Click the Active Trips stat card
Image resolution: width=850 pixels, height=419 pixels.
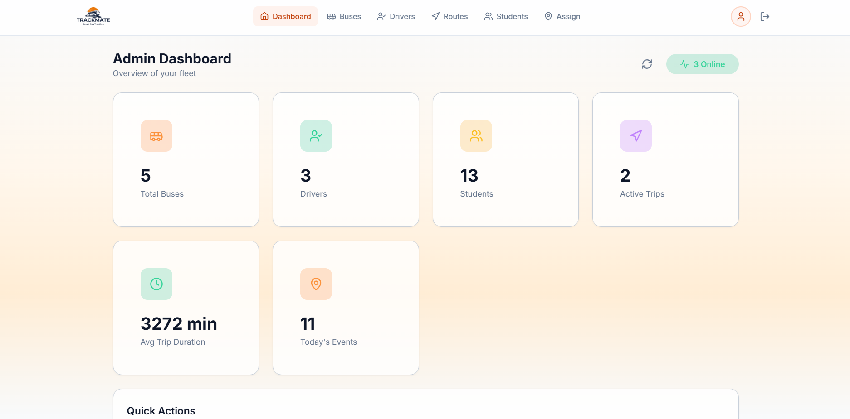pos(665,159)
